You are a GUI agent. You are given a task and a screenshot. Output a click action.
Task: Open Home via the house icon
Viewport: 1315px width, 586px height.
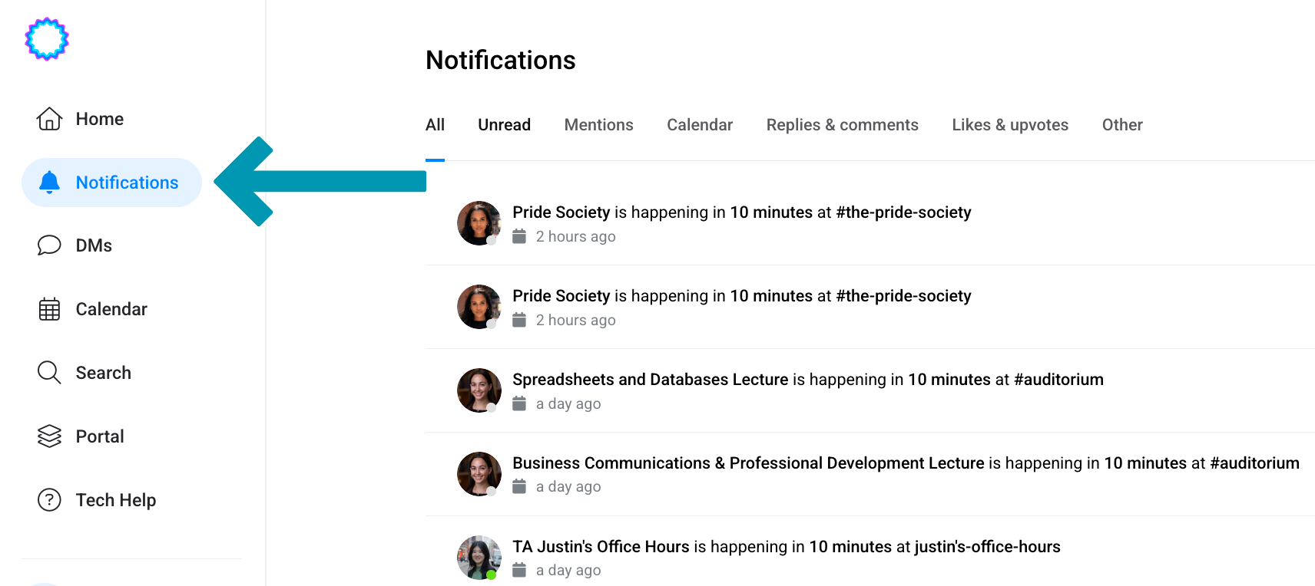49,119
